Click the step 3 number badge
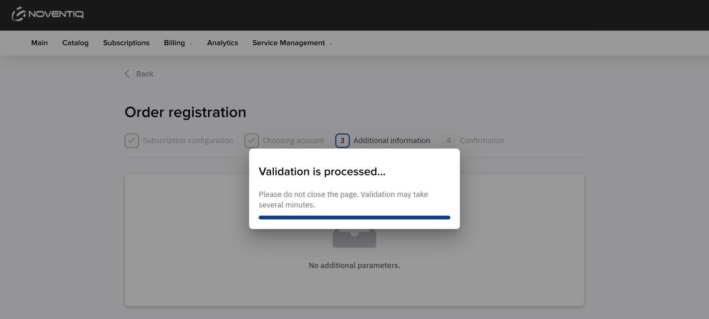This screenshot has height=319, width=709. coord(342,140)
